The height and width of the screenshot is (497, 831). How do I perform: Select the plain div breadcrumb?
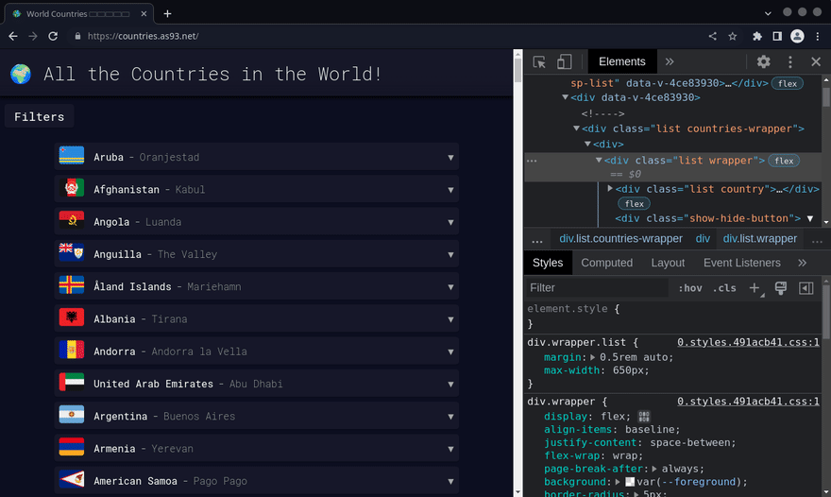[703, 239]
